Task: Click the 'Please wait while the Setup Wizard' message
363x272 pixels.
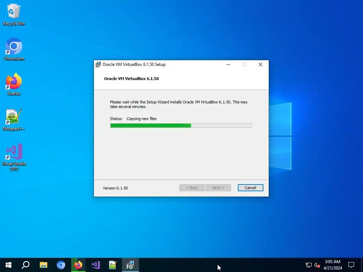Action: [x=179, y=104]
